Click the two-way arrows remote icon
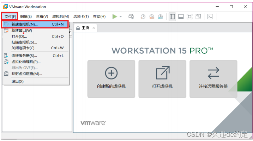The width and height of the screenshot is (253, 141). pyautogui.click(x=213, y=73)
